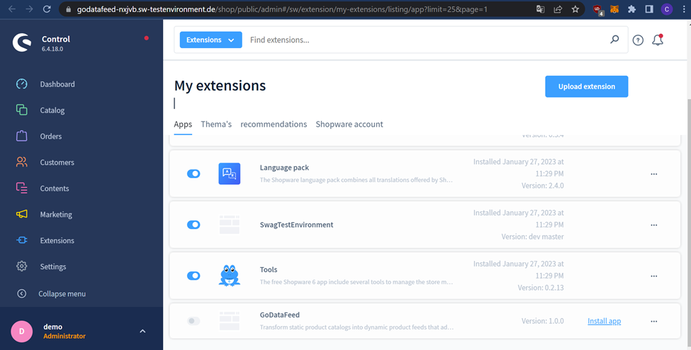Click the Contents layout icon
Viewport: 691px width, 350px height.
click(21, 188)
